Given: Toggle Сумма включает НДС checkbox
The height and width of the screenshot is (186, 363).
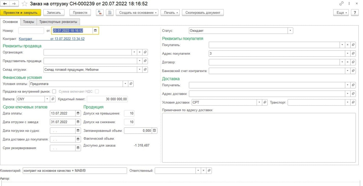Looking at the screenshot, I should (97, 91).
